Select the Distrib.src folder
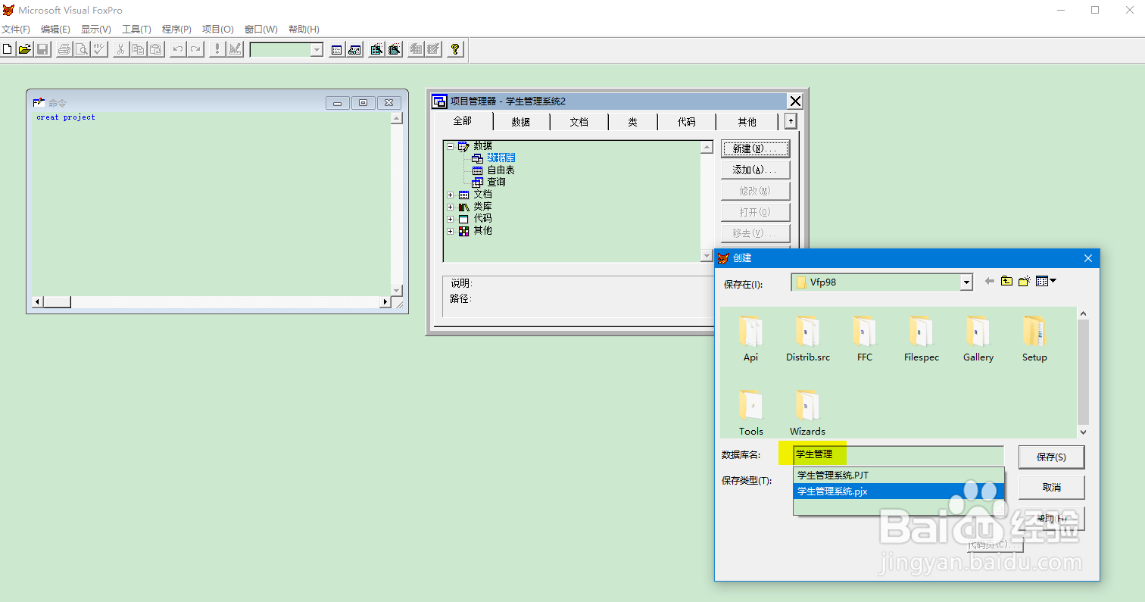This screenshot has height=602, width=1145. [x=808, y=339]
